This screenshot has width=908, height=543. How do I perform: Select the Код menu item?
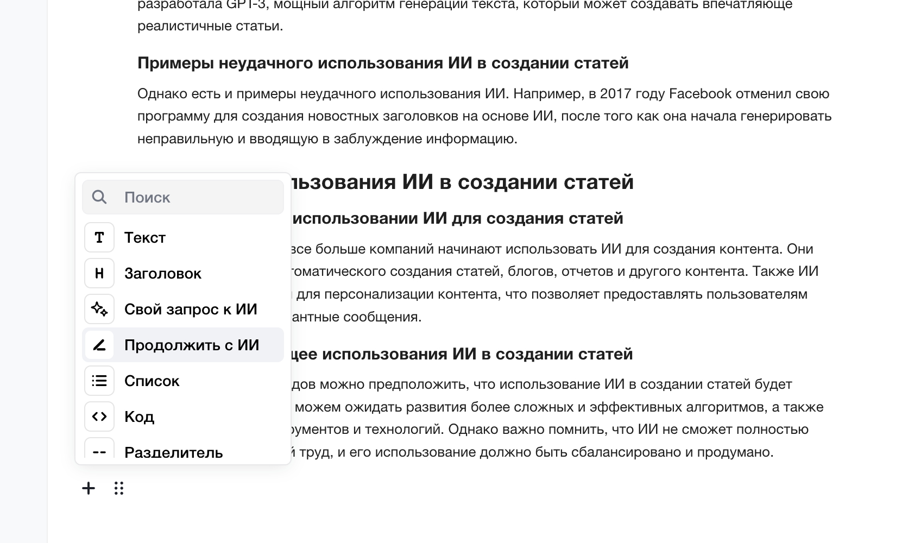139,417
